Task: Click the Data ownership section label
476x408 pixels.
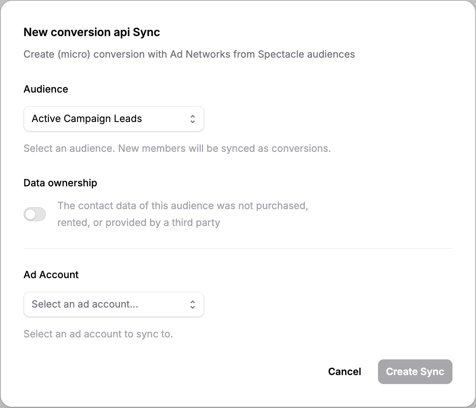Action: (x=60, y=183)
